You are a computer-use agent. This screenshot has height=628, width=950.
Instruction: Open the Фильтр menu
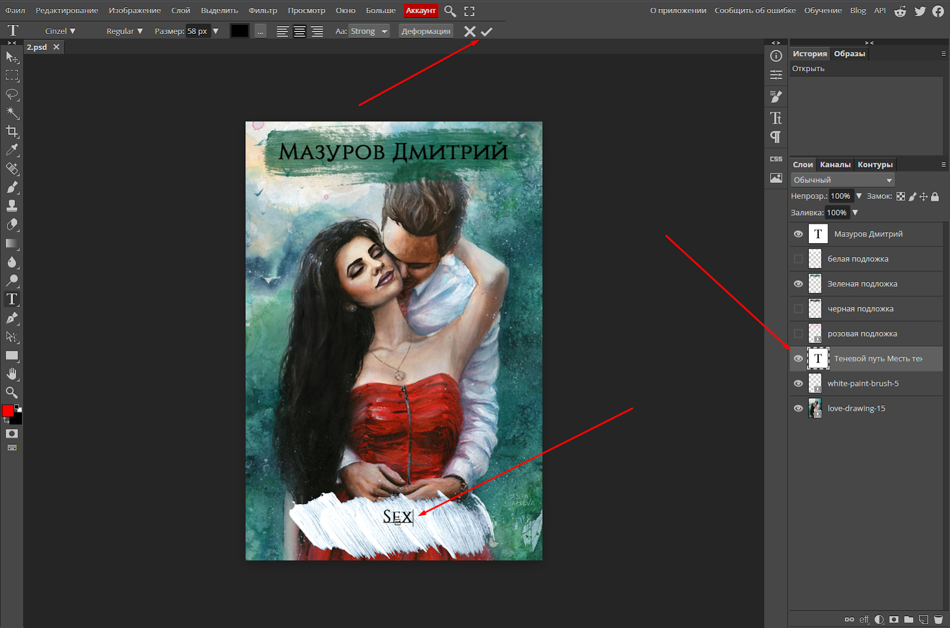coord(263,11)
